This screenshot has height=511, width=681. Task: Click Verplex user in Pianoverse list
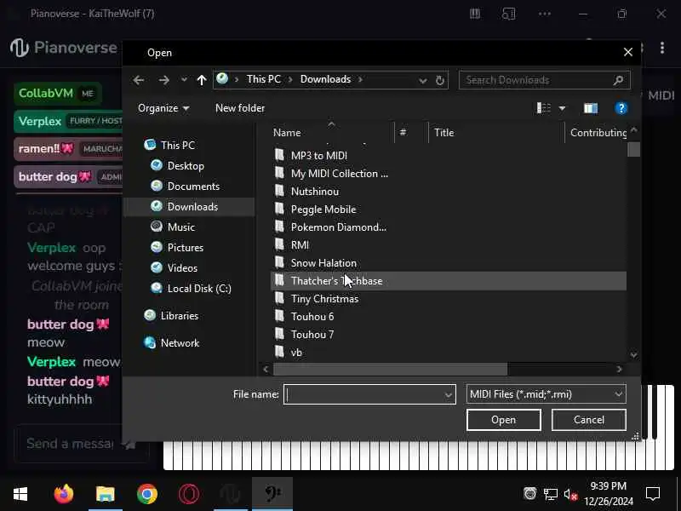click(x=68, y=121)
